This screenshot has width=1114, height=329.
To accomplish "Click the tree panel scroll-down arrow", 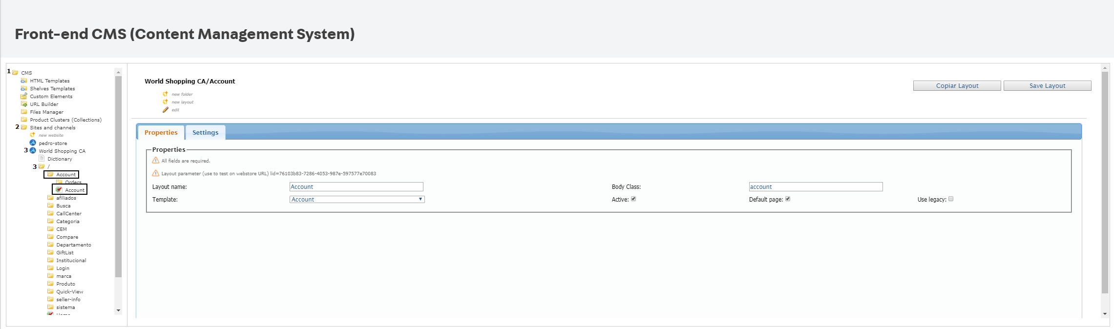I will click(x=118, y=310).
